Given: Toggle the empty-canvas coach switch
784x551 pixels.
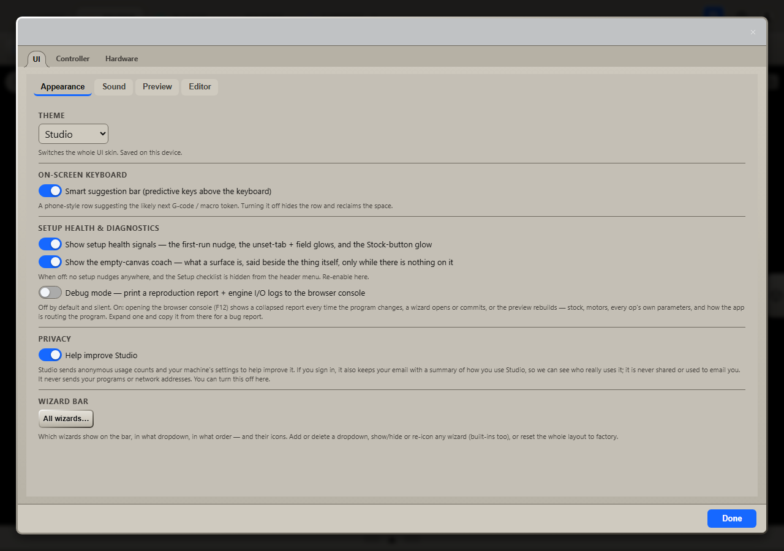Looking at the screenshot, I should (x=50, y=262).
